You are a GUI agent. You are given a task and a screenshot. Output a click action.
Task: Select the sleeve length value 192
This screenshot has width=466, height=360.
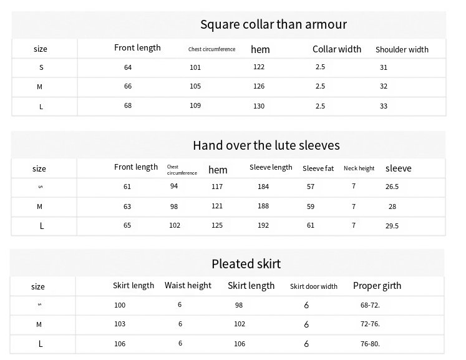[x=263, y=226]
